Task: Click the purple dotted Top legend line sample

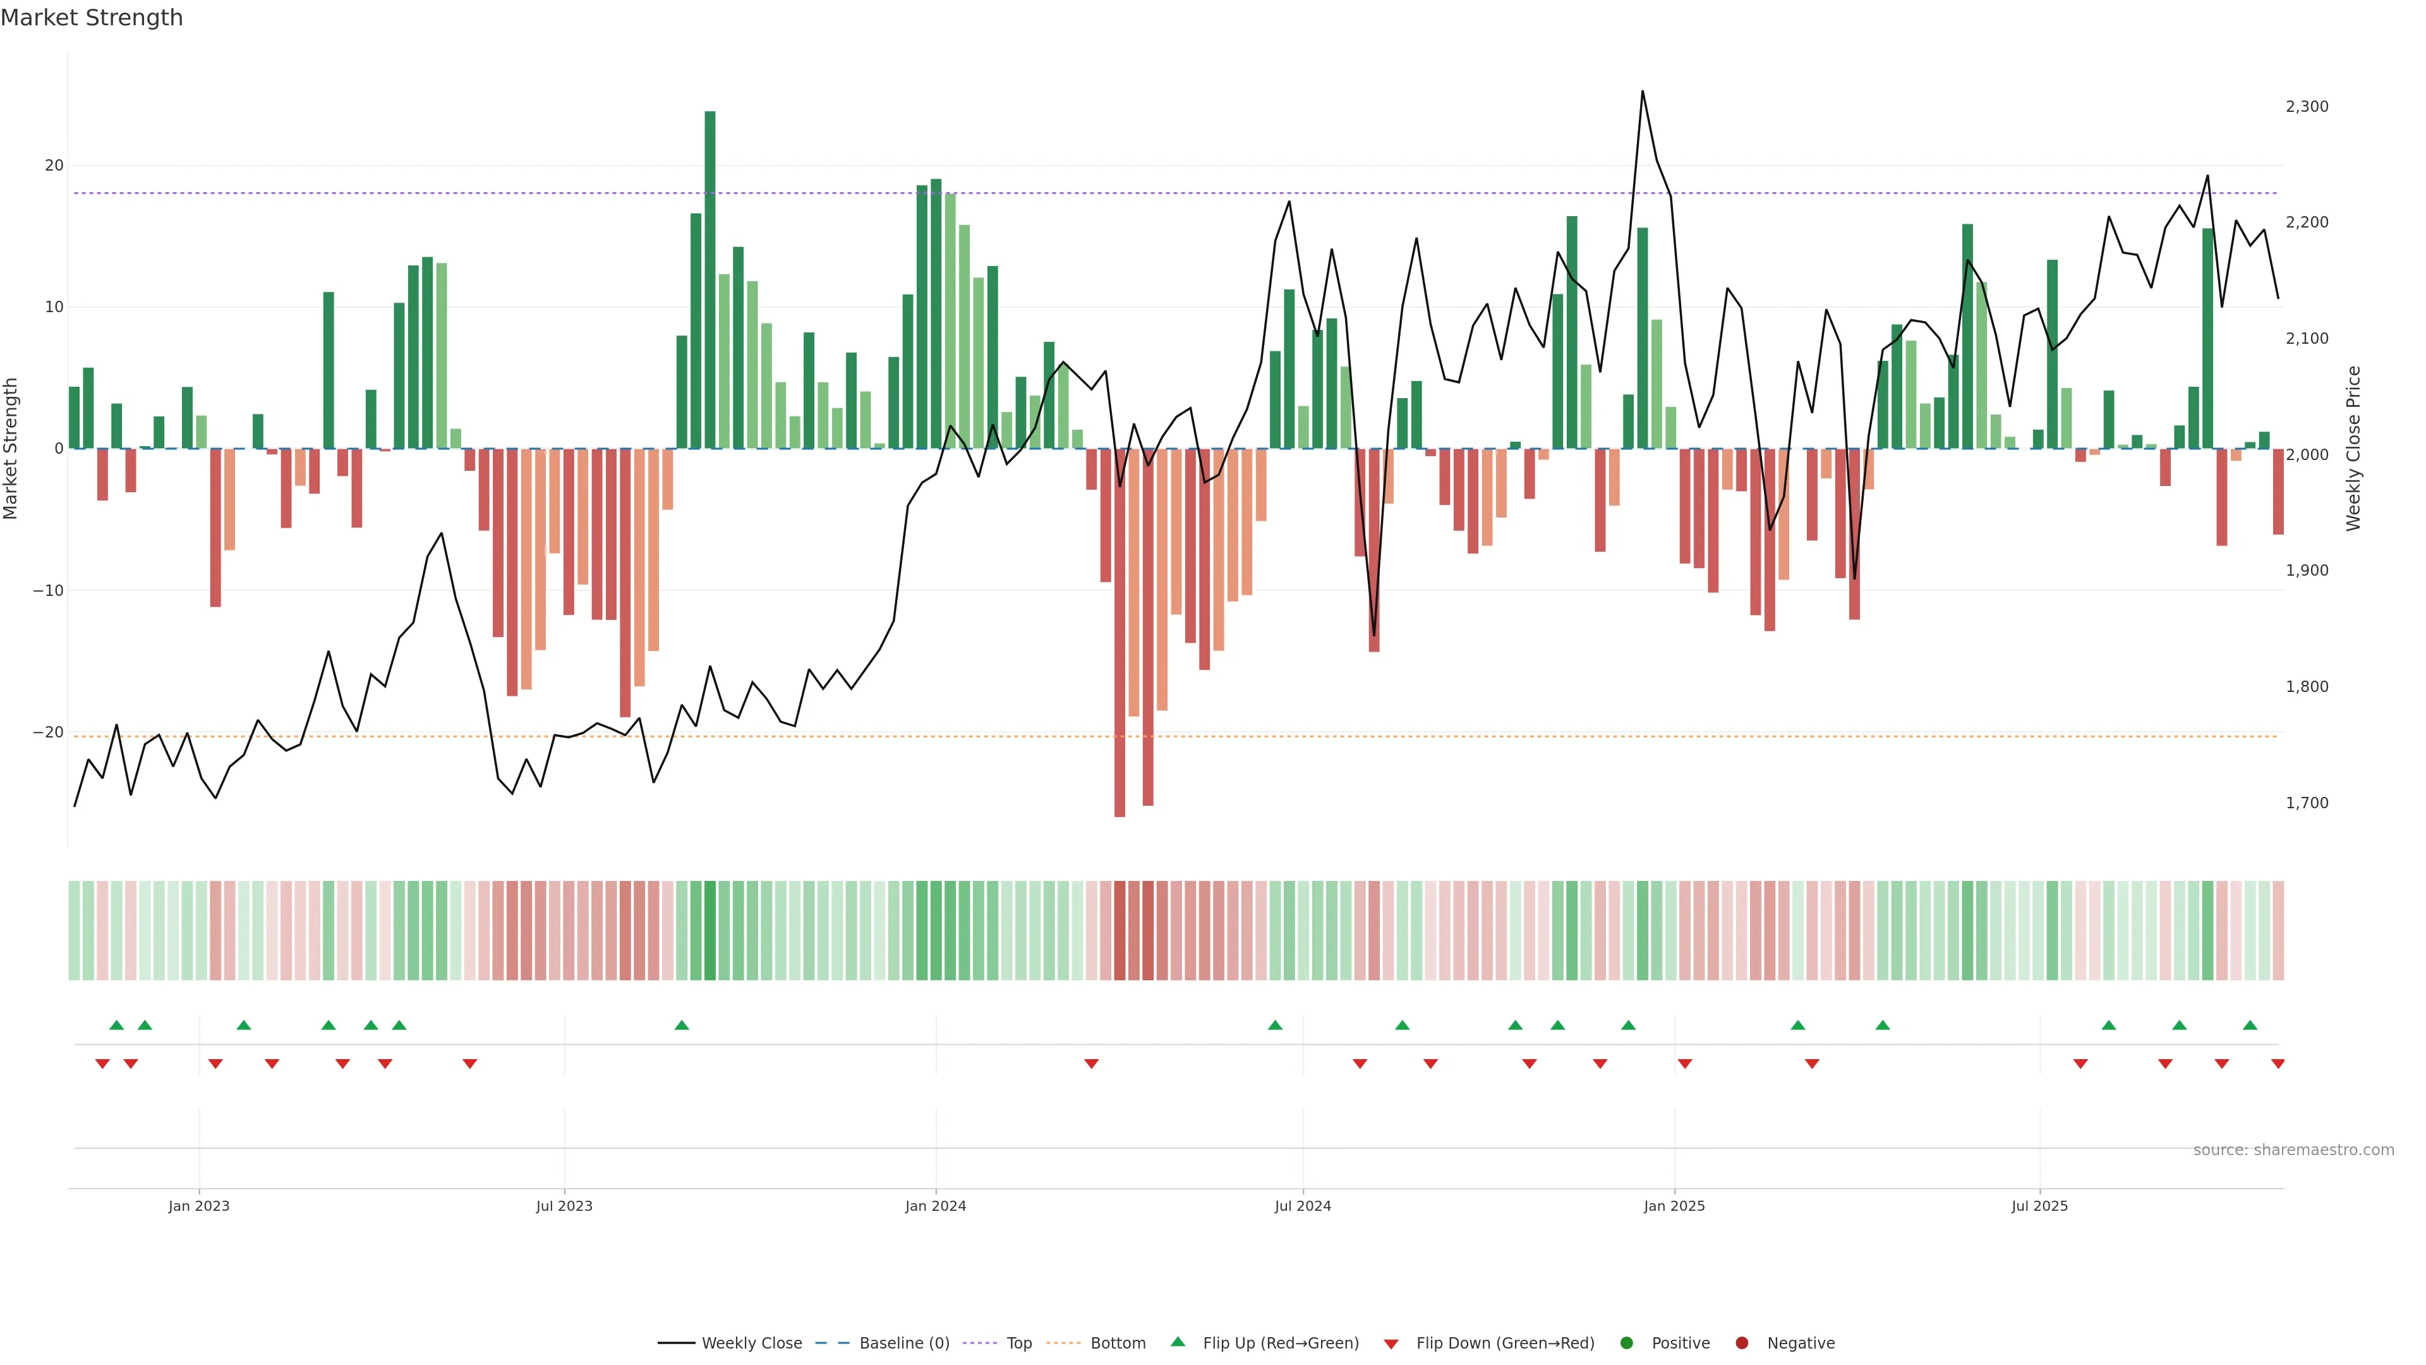Action: tap(981, 1342)
